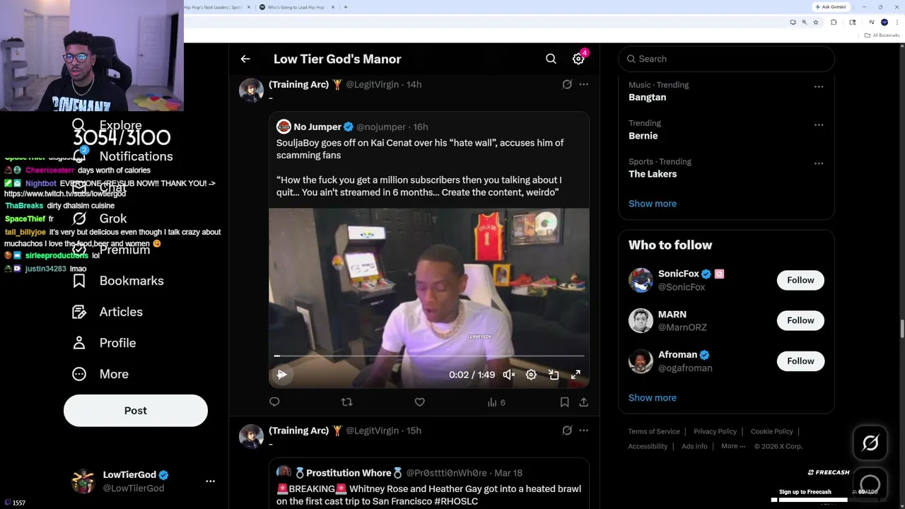
Task: Unmute the SouljaBoy video
Action: coord(509,375)
